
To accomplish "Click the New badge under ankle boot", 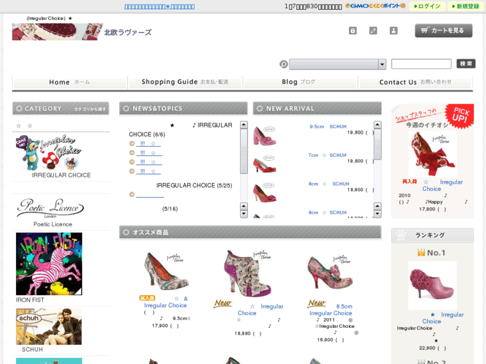I will click(x=223, y=303).
